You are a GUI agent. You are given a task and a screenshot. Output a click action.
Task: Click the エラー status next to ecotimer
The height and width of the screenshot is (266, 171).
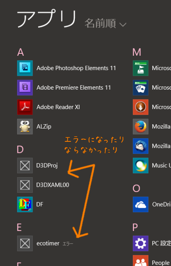tap(68, 244)
